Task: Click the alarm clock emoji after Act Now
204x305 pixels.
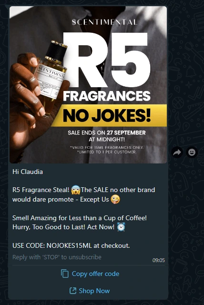Action: point(121,227)
